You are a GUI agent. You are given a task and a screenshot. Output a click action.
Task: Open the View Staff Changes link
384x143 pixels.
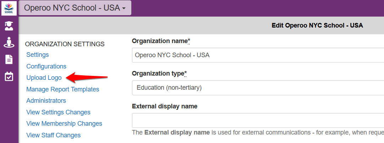(x=53, y=135)
